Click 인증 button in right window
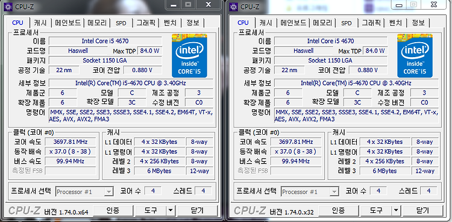This screenshot has height=222, width=452. pos(338,210)
